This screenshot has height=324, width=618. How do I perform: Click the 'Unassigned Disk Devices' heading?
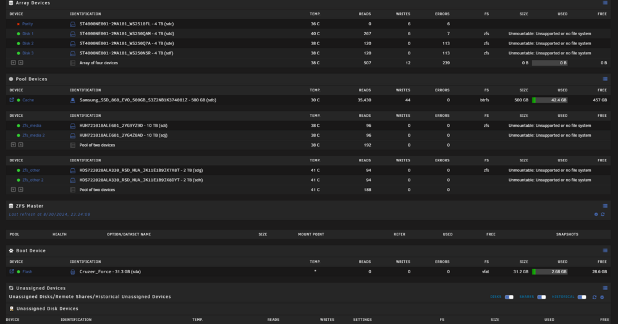(48, 309)
